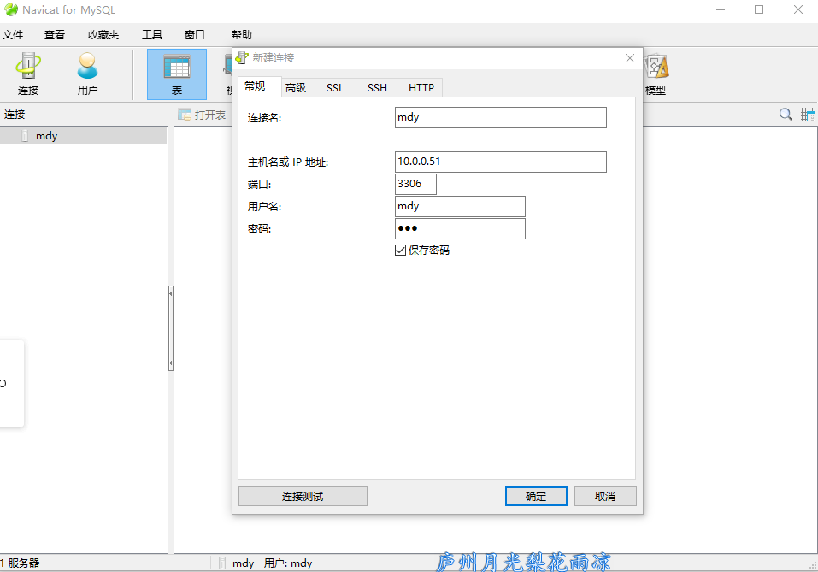The image size is (818, 572).
Task: Click the 连接测试 button
Action: tap(303, 496)
